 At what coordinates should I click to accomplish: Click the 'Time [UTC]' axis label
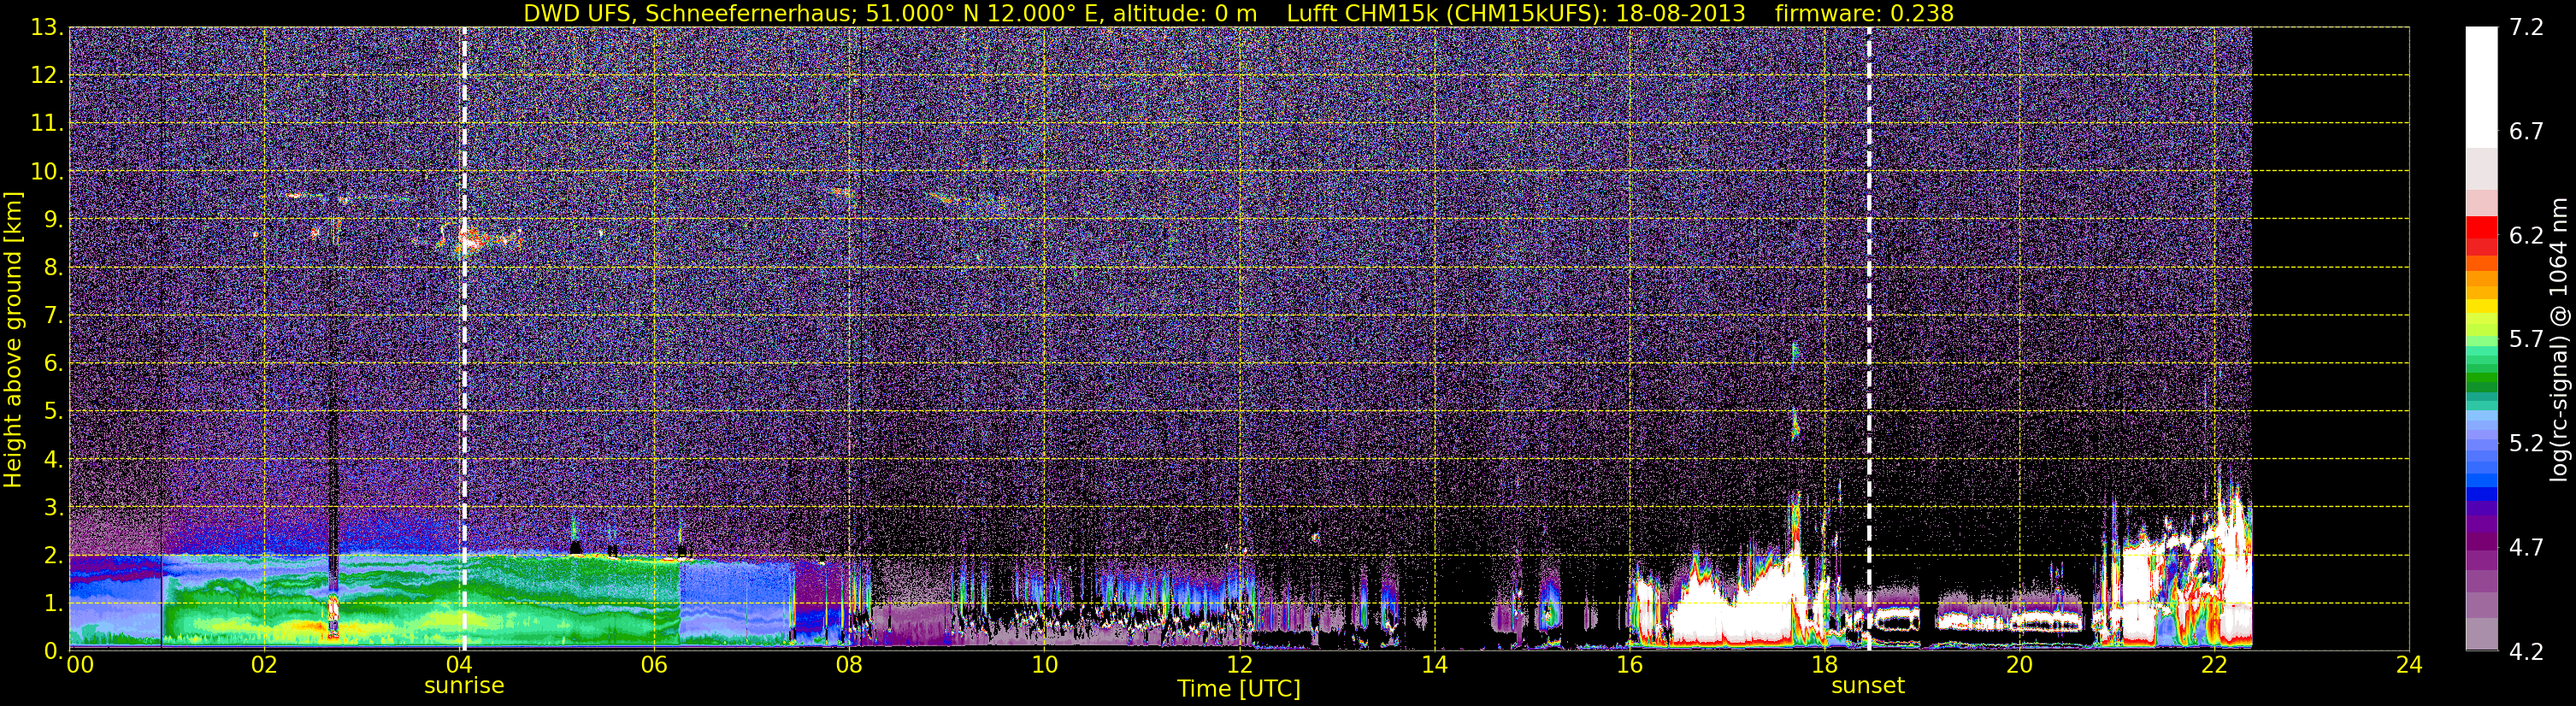click(1239, 689)
